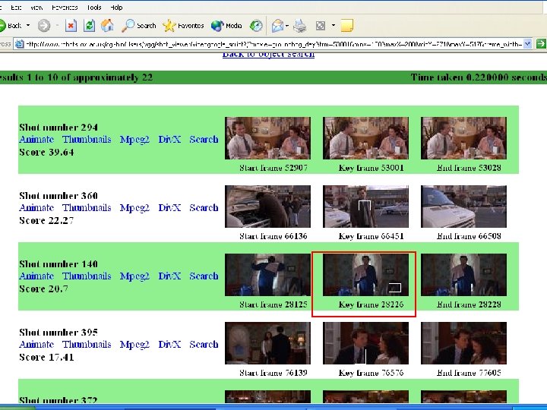Image resolution: width=547 pixels, height=410 pixels.
Task: Click the toolbar icon left of the yellow note
Action: 321,26
